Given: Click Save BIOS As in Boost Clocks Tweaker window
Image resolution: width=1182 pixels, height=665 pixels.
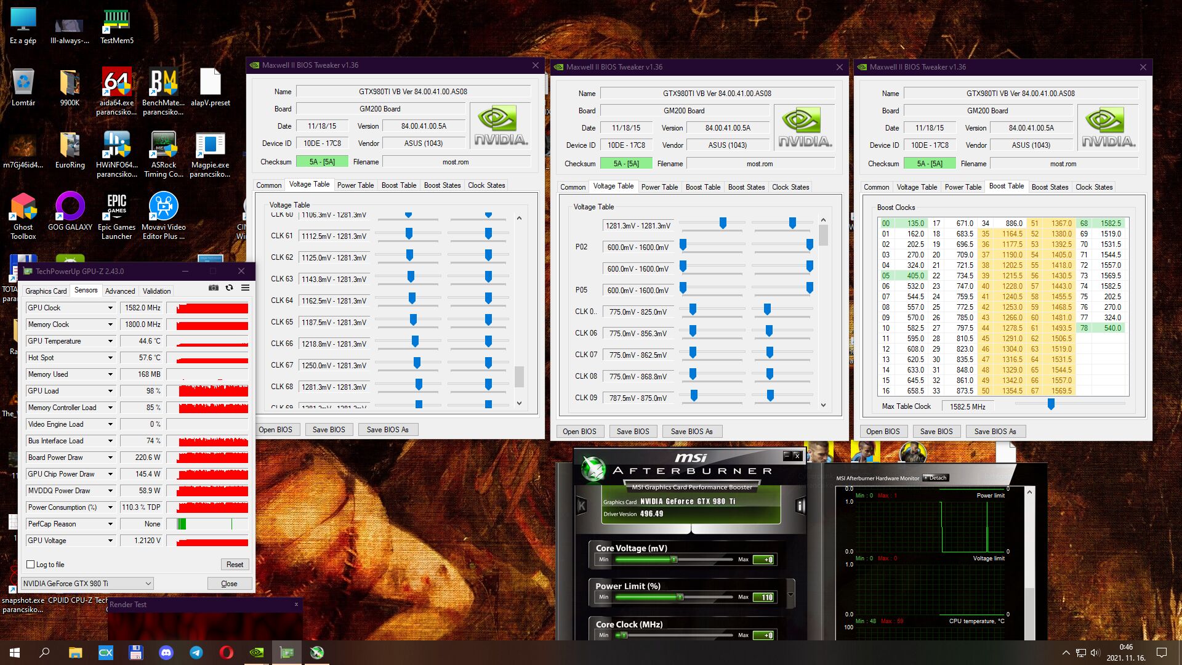Looking at the screenshot, I should (x=995, y=432).
